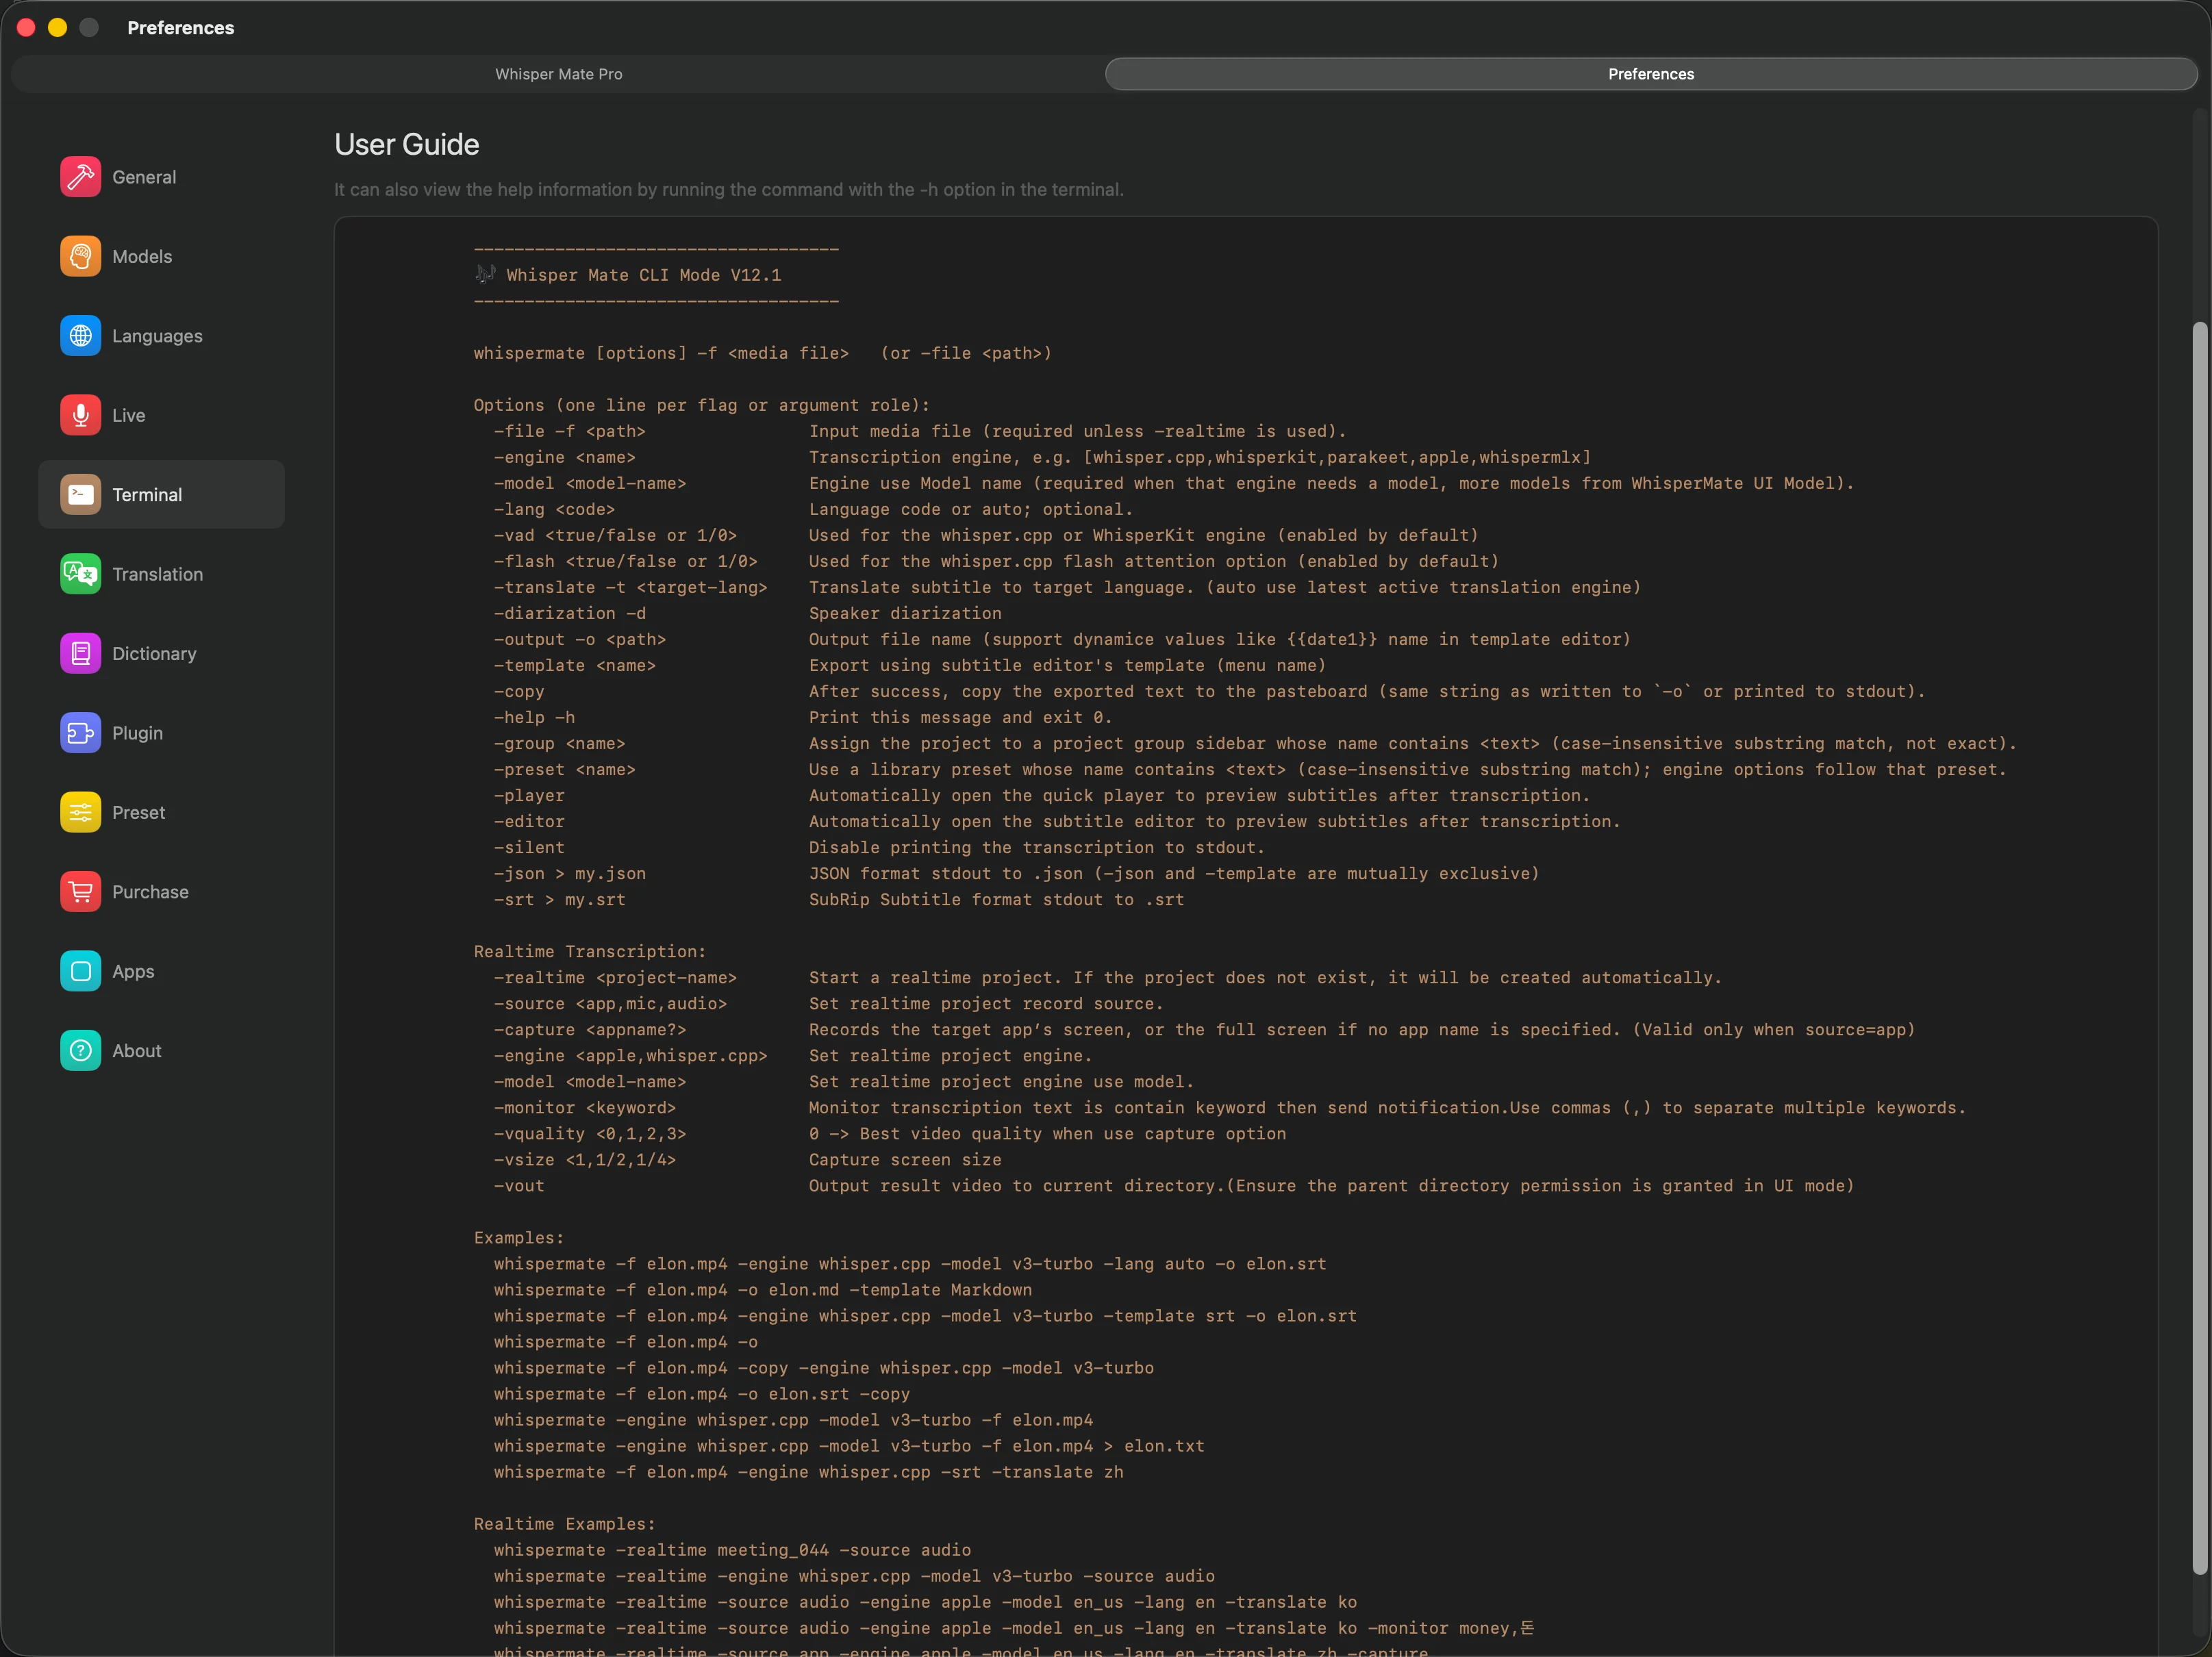The image size is (2212, 1657).
Task: Click the "-file -f <path>" option
Action: (x=570, y=431)
